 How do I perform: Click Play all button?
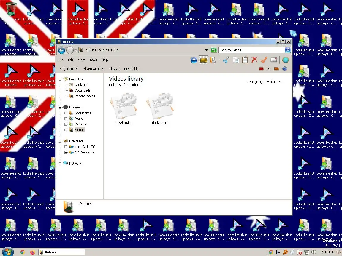point(114,69)
